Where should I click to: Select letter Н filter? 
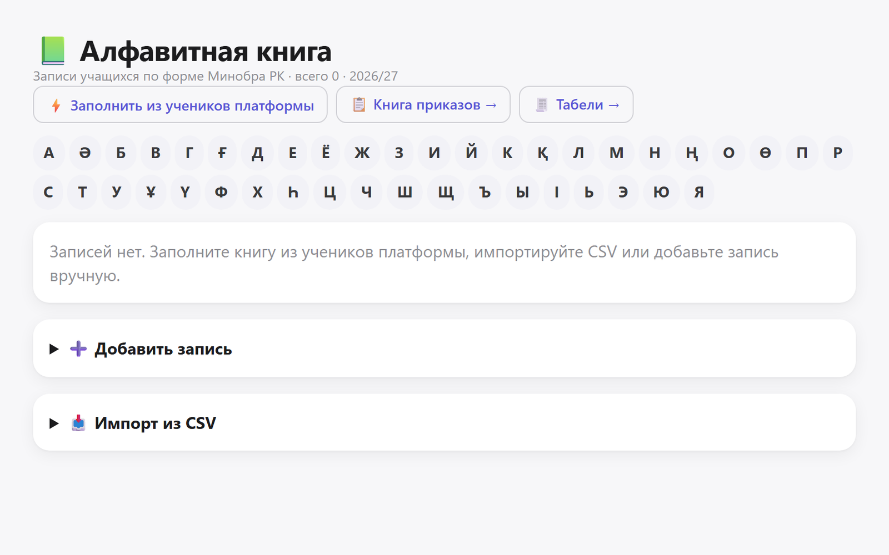pyautogui.click(x=655, y=153)
